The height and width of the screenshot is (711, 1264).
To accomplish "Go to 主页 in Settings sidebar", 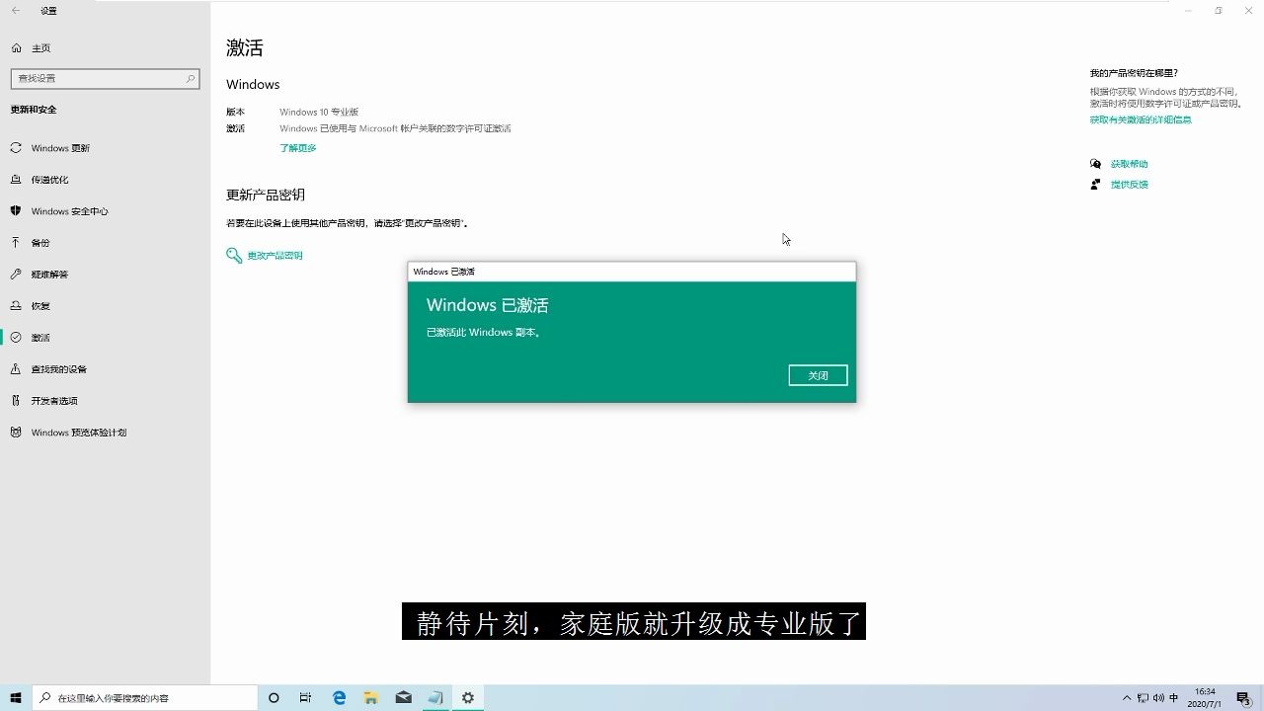I will [40, 48].
